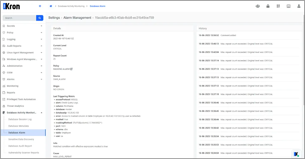Open the users group icon in header
Viewport: 305px width, 159px height.
(x=258, y=6)
